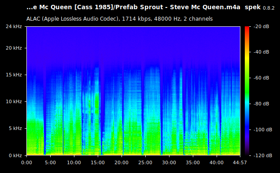Click the version number 0.8.2
Viewport: 280px width, 173px height.
[x=269, y=8]
